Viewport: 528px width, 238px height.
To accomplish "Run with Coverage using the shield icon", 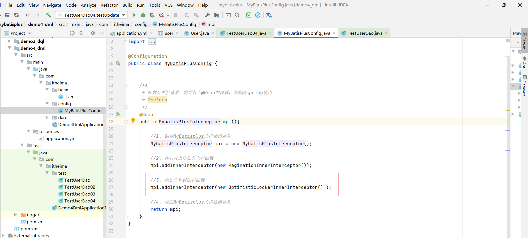I will [152, 15].
